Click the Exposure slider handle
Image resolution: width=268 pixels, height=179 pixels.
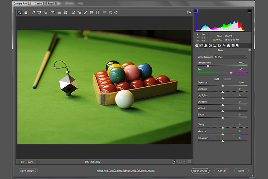[x=223, y=86]
